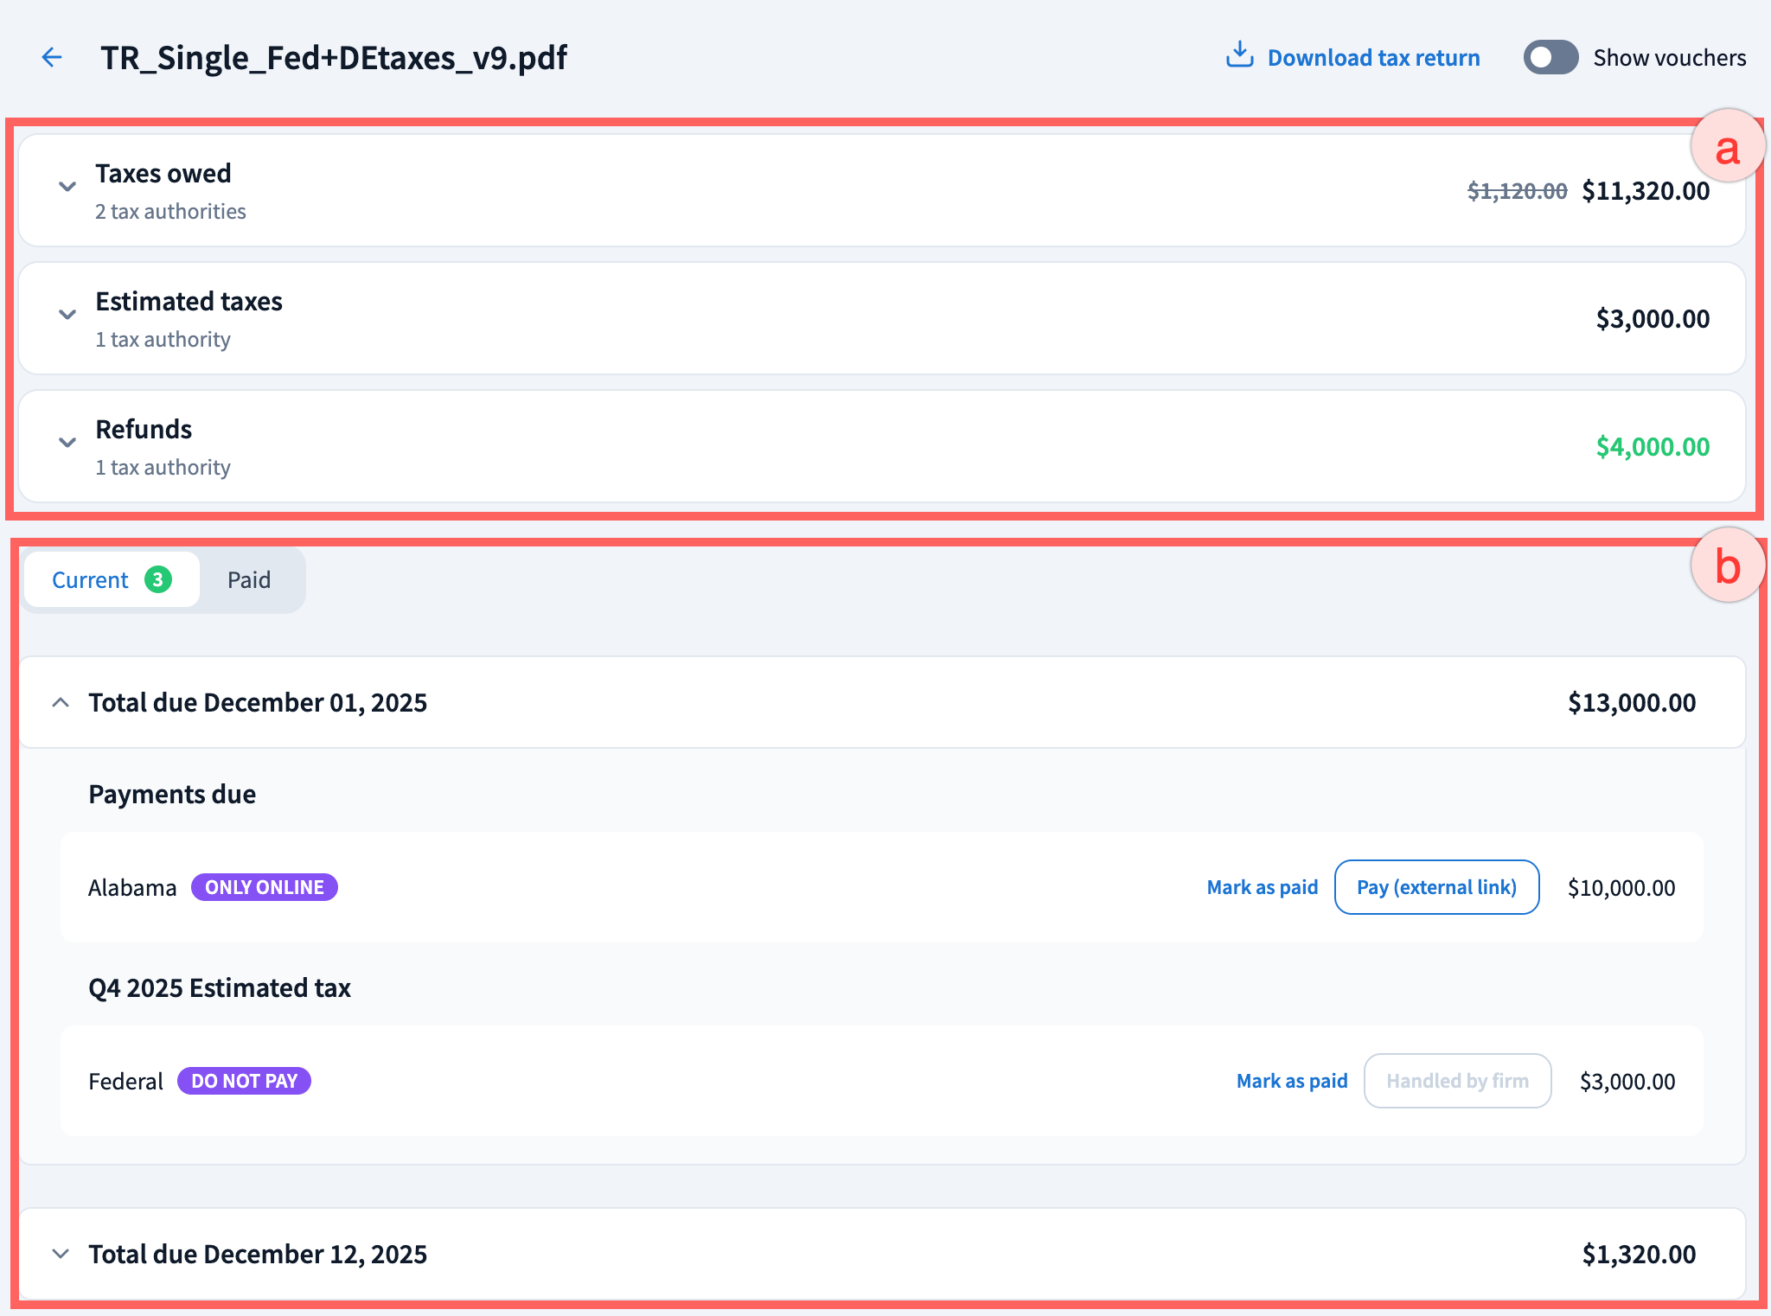Image resolution: width=1771 pixels, height=1316 pixels.
Task: Click the Refunds heading
Action: pos(144,429)
